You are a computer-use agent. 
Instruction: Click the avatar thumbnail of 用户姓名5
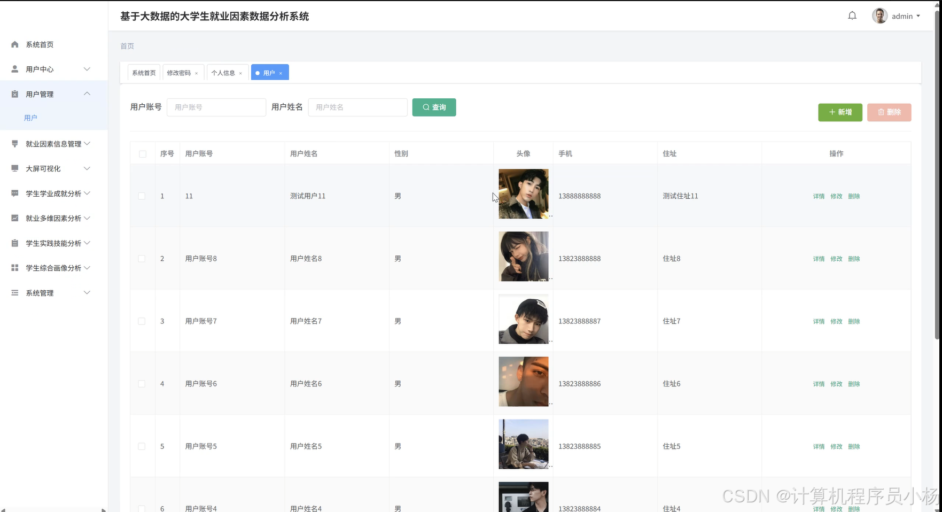click(x=524, y=444)
